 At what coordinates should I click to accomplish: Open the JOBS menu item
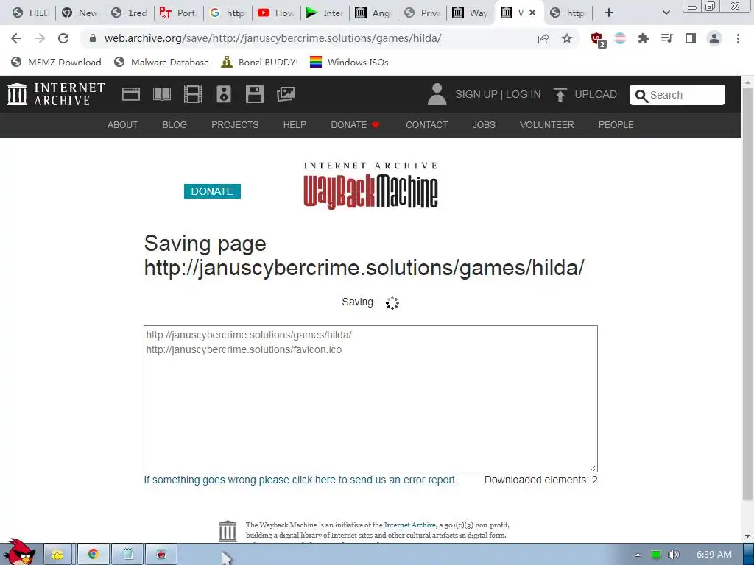tap(483, 125)
